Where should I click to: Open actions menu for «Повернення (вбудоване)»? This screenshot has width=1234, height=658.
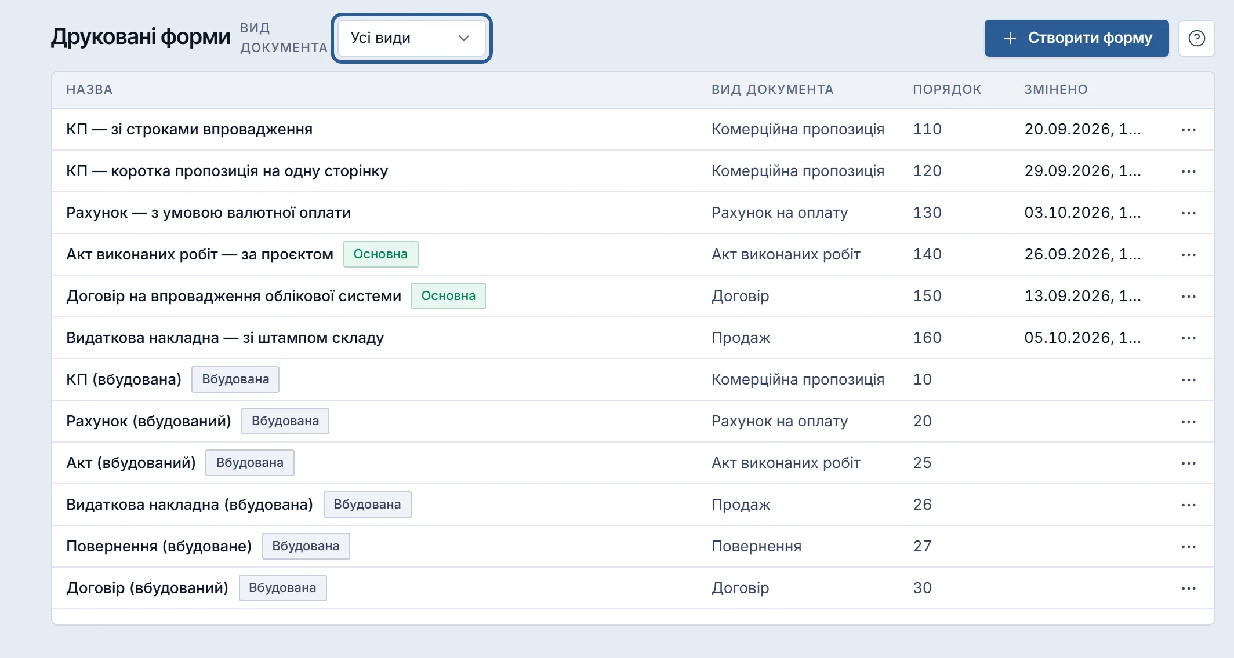tap(1189, 547)
